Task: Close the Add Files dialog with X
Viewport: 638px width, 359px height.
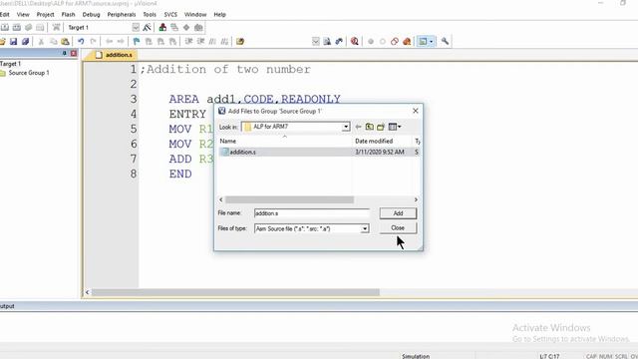Action: click(x=416, y=111)
